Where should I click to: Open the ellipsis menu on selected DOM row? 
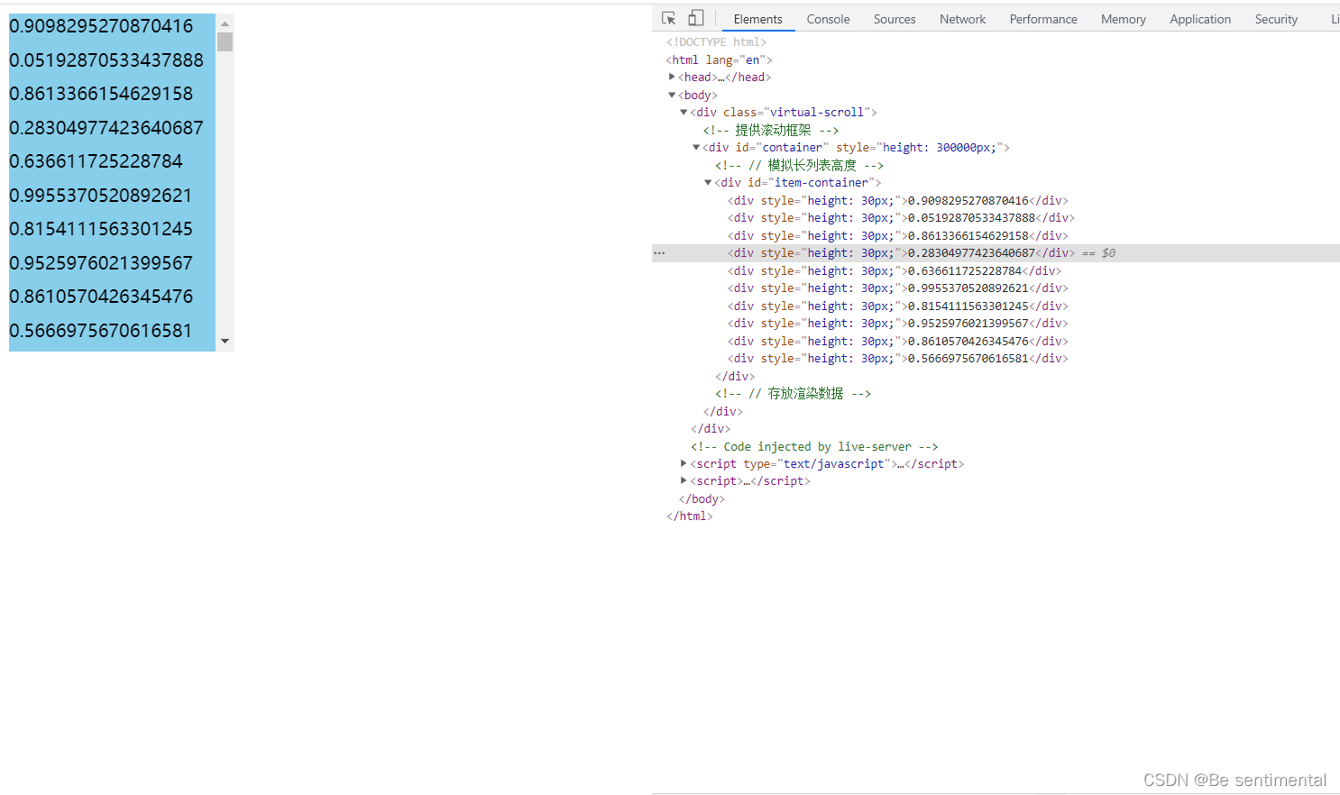[659, 253]
